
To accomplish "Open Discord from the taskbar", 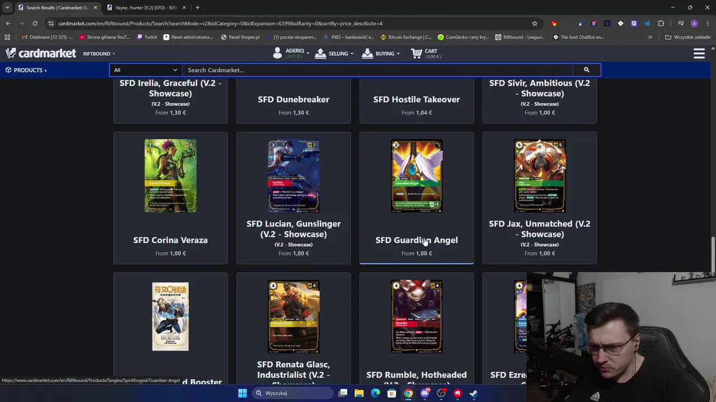I will (425, 393).
